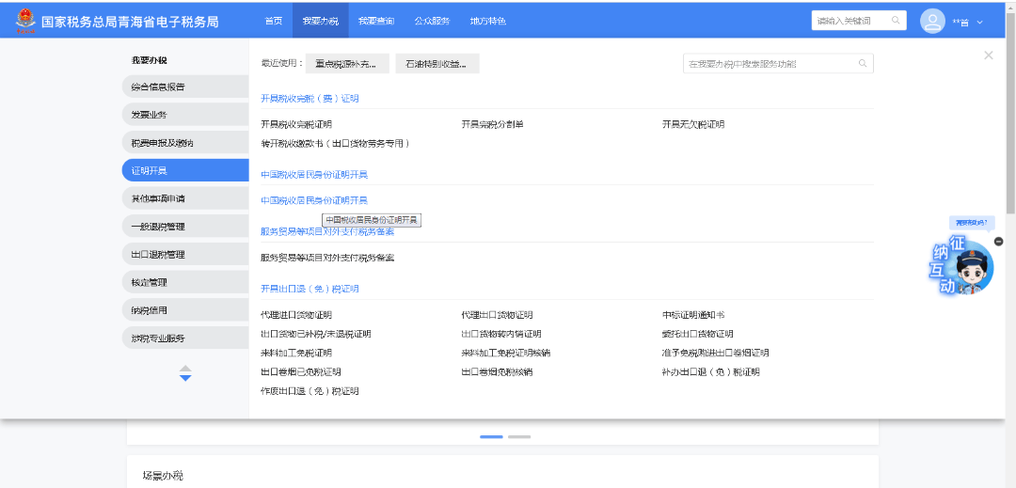Click recent item 重点税源补充...
This screenshot has width=1016, height=488.
coord(346,64)
